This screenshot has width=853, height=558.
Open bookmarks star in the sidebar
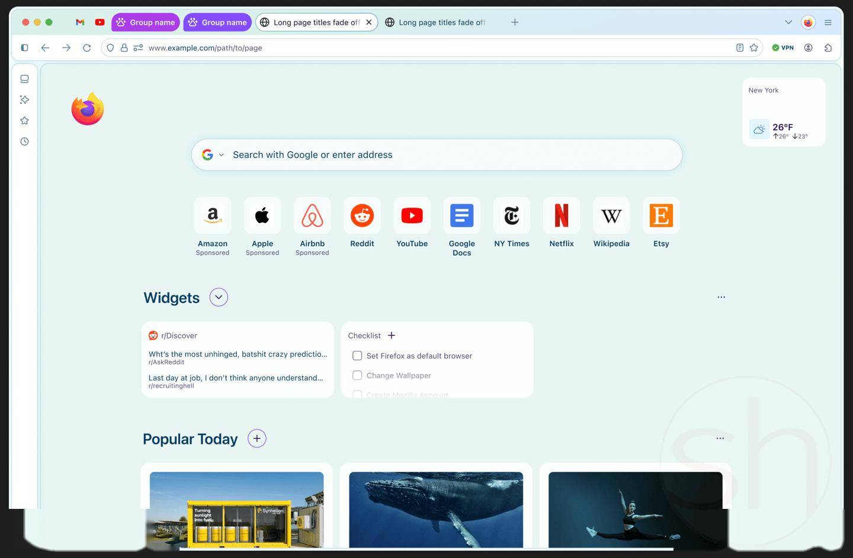[x=24, y=121]
